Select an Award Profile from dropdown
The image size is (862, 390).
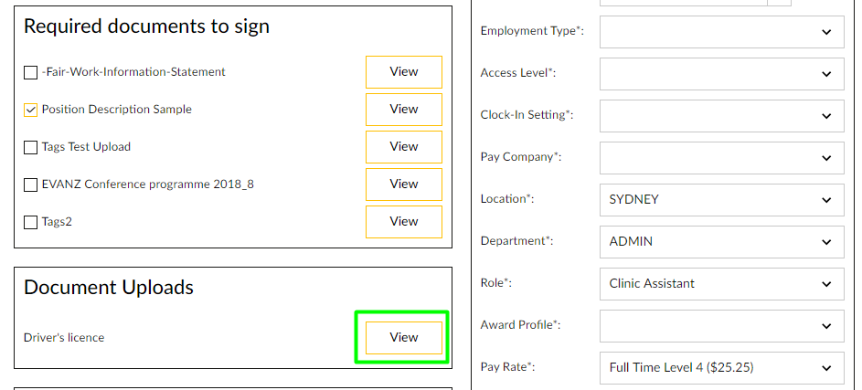(x=721, y=325)
